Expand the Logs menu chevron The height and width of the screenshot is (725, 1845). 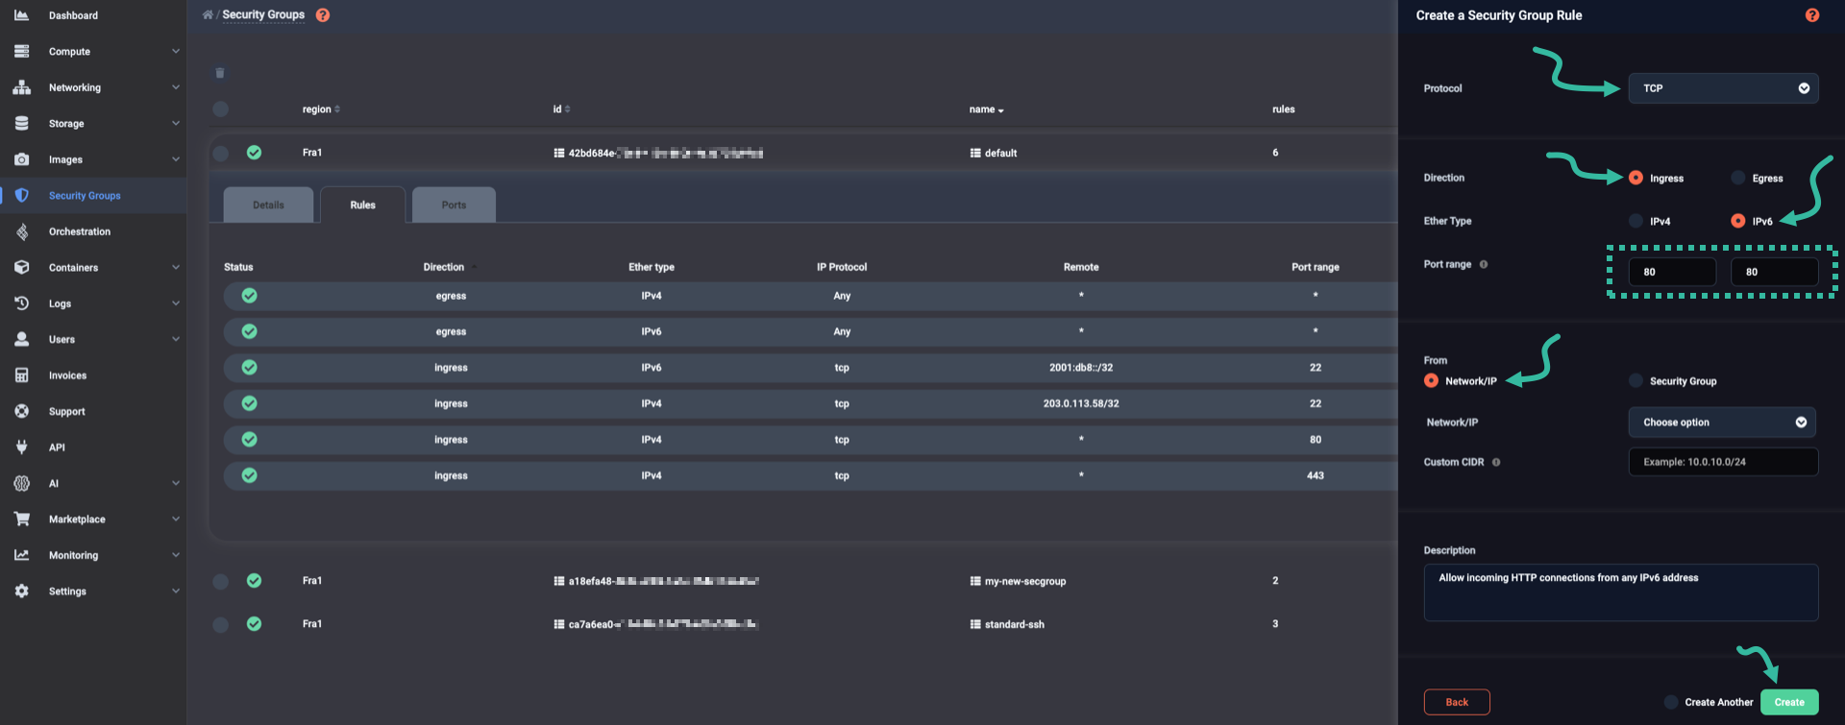(x=176, y=303)
